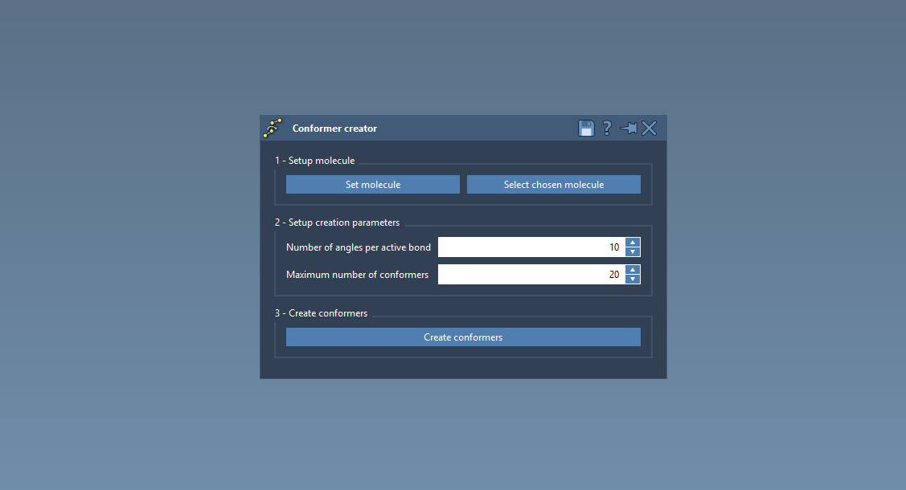The width and height of the screenshot is (906, 490).
Task: Click the 'Number of angles per active bond' label
Action: (x=359, y=247)
